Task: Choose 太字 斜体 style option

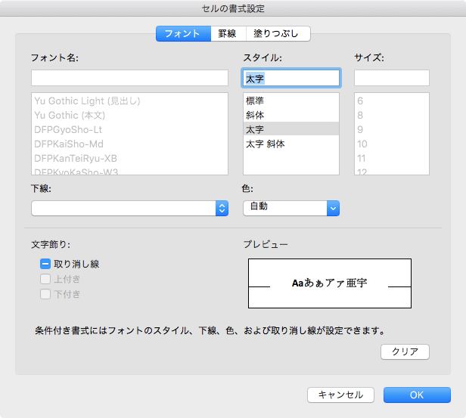Action: click(265, 144)
